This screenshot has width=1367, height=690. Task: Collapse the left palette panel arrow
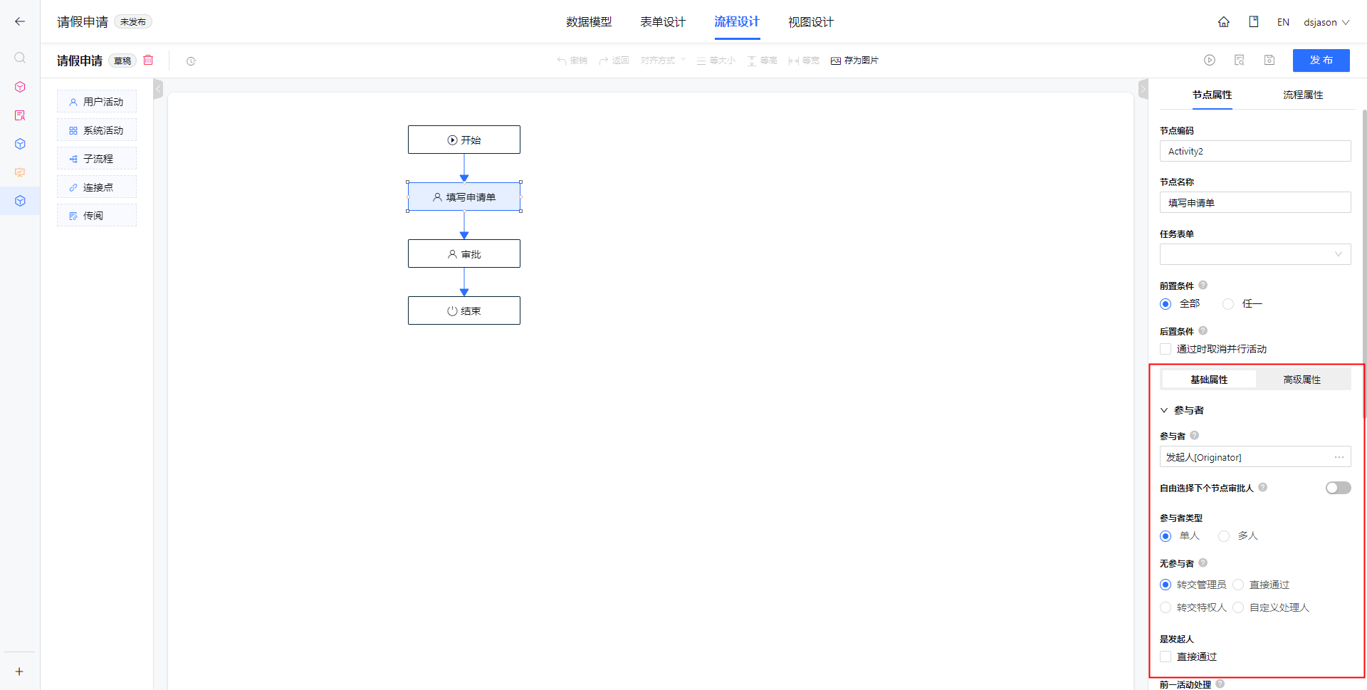pyautogui.click(x=158, y=89)
